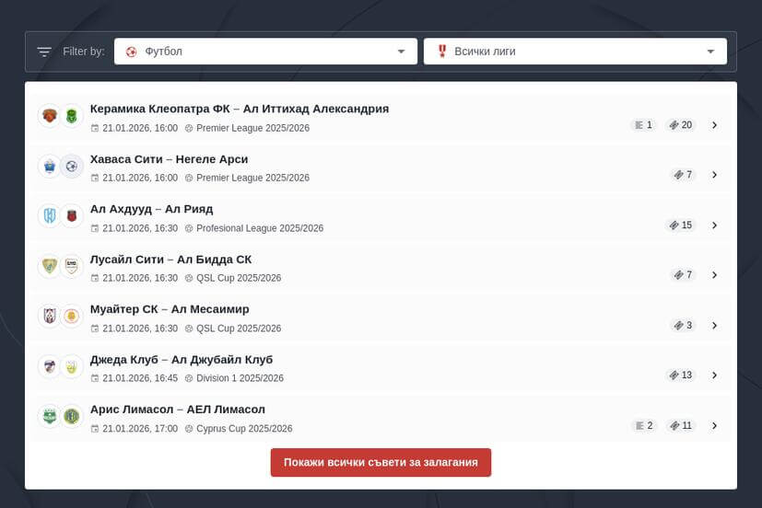Image resolution: width=762 pixels, height=508 pixels.
Task: Click the Ал Месаимир team logo
Action: (x=72, y=317)
